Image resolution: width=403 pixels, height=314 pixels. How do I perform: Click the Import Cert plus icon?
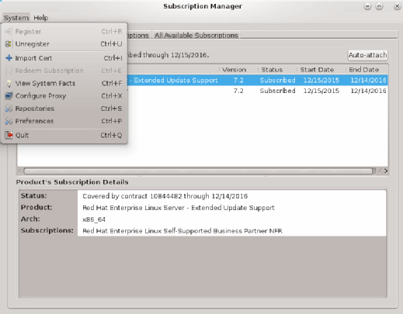9,58
